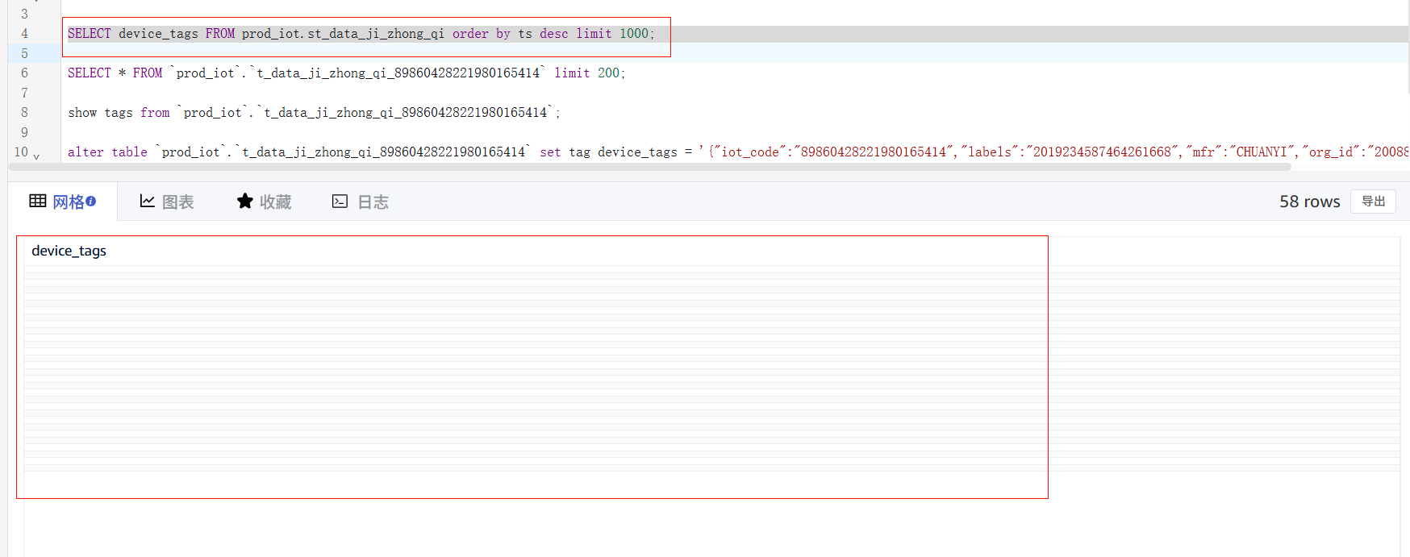The image size is (1410, 557).
Task: Select the first empty row under device_tags
Action: [x=532, y=269]
